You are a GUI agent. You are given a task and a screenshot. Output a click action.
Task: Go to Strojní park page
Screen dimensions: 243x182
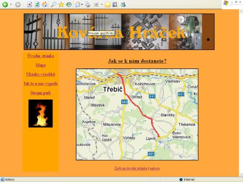[41, 93]
